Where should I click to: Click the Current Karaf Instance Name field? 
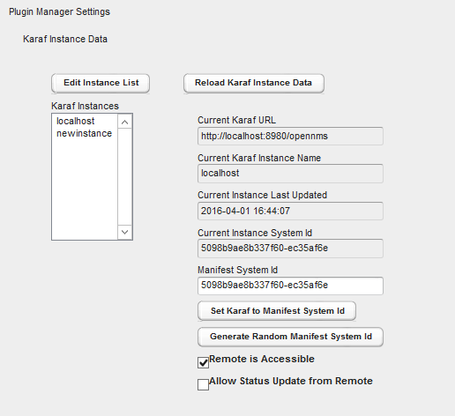click(290, 174)
